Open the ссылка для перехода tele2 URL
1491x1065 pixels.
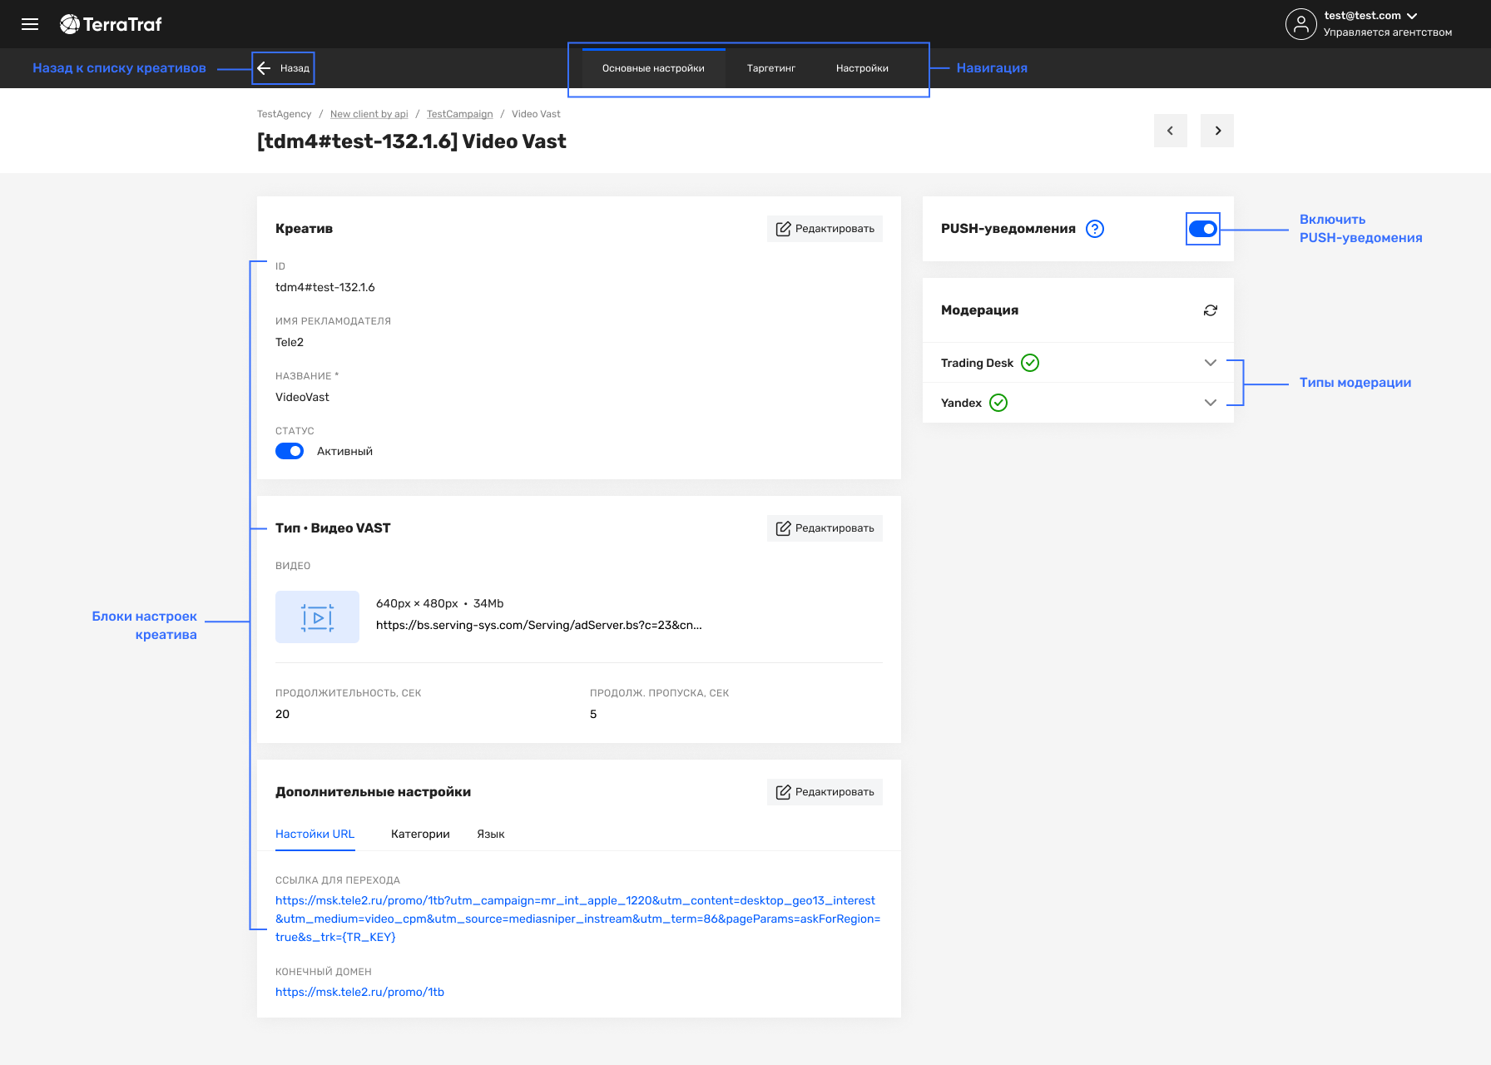[577, 919]
